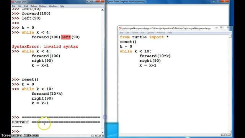Open Edit menu in Python Shell

[20, 6]
